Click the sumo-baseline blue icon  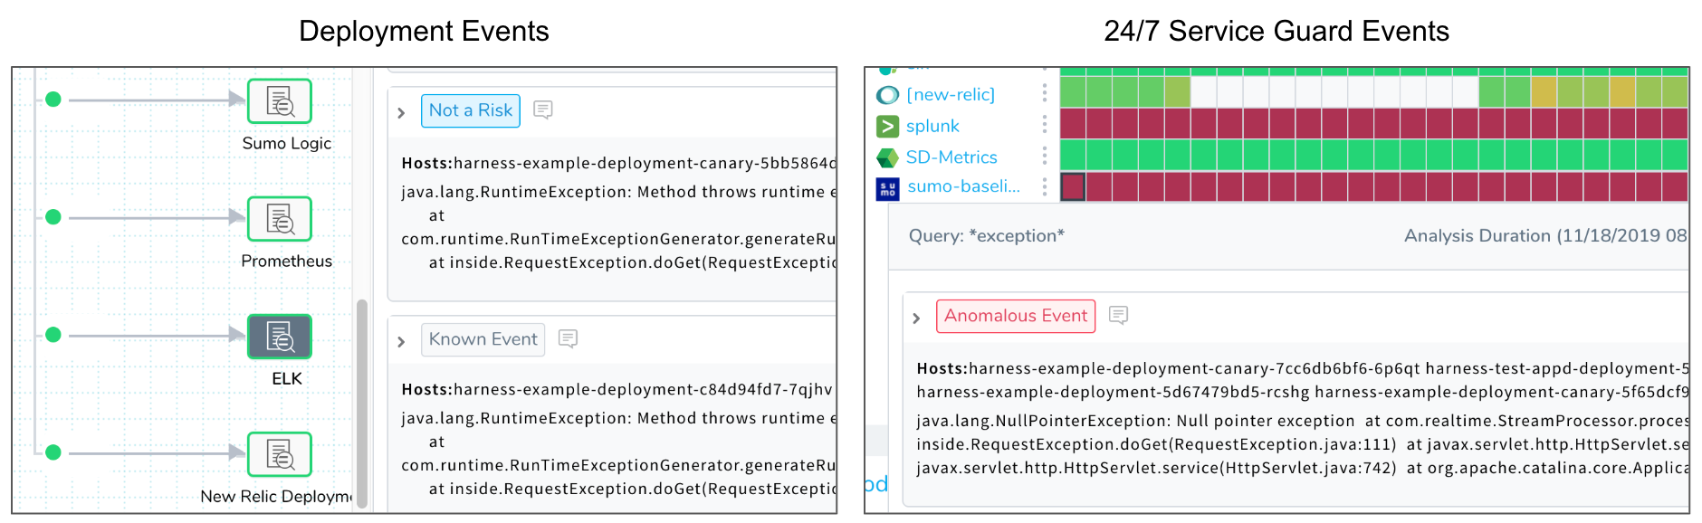pyautogui.click(x=887, y=188)
